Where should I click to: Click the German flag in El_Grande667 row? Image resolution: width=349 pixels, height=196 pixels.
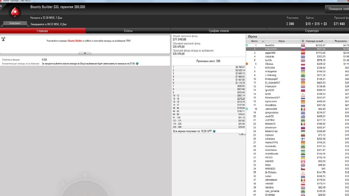pos(303,83)
